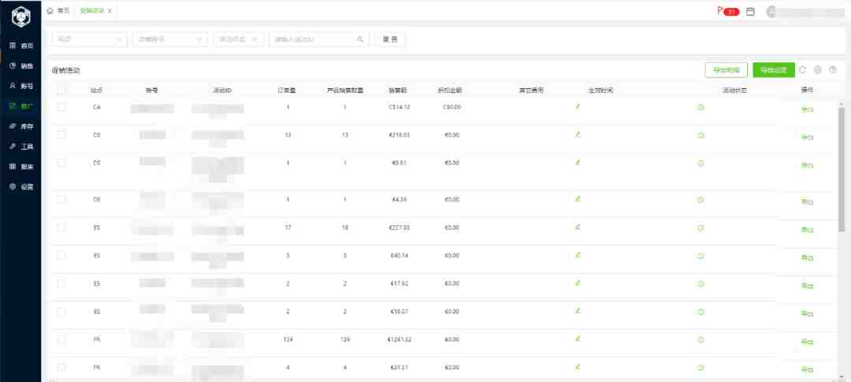851x382 pixels.
Task: Edit other fees pencil in €227.85 row
Action: (x=578, y=227)
